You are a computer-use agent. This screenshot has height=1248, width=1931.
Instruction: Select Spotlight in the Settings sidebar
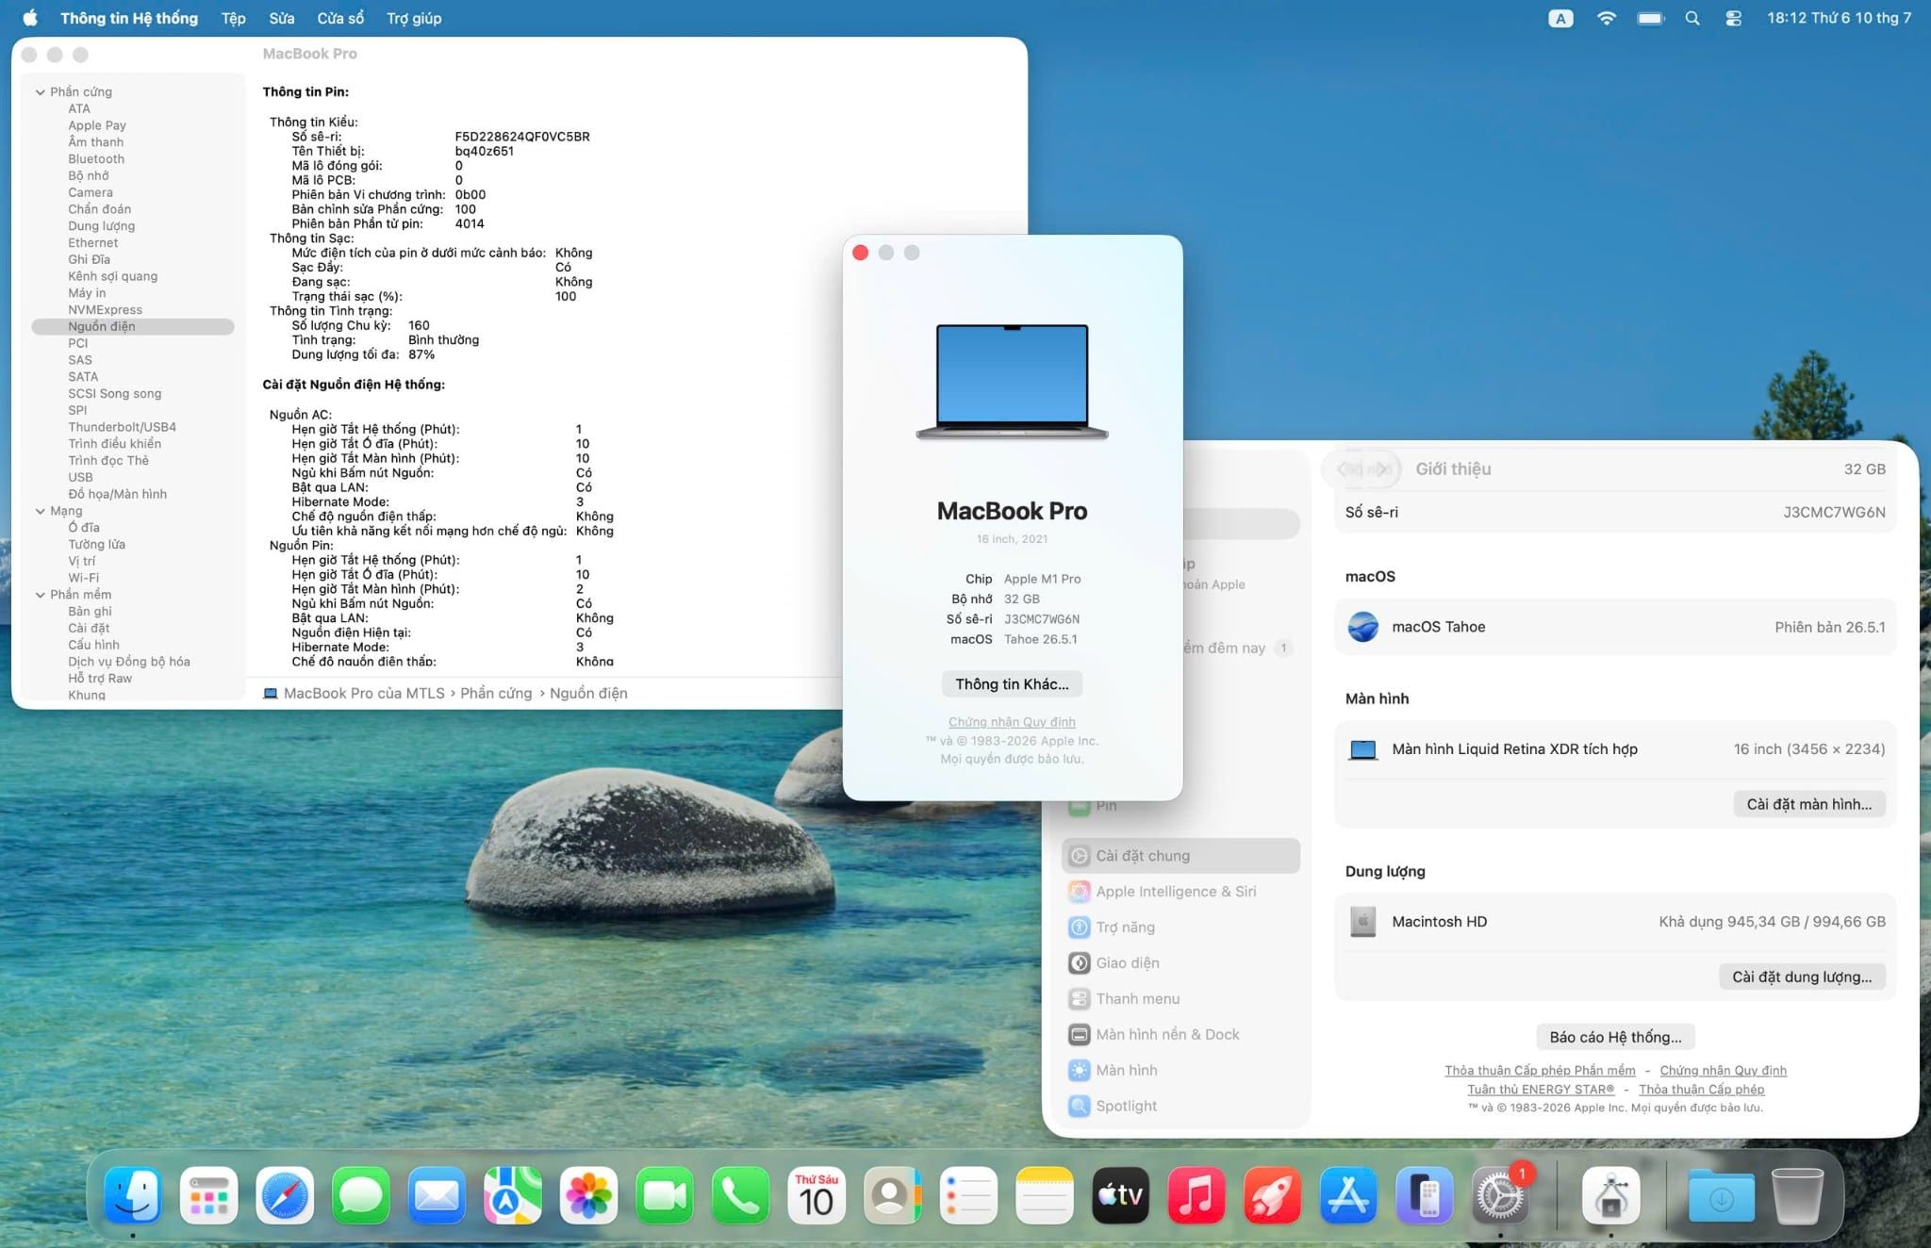(1181, 1107)
